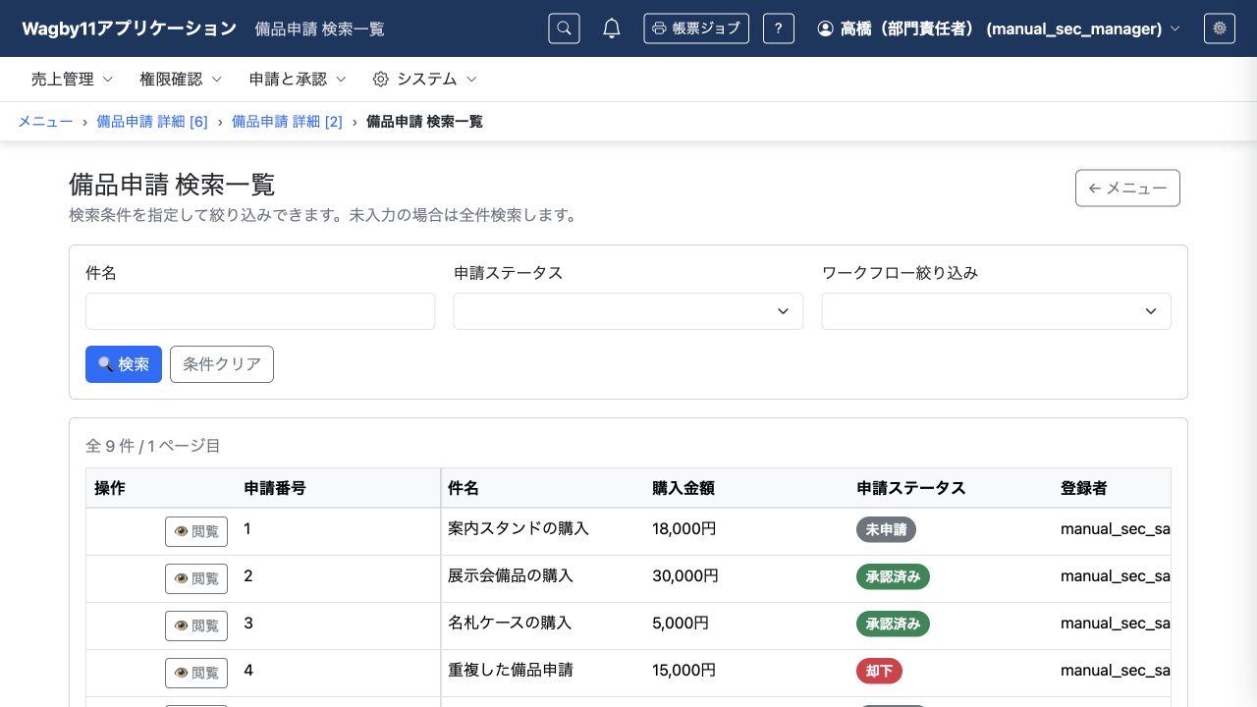The image size is (1257, 707).
Task: Expand the 権限確認 menu
Action: point(181,79)
